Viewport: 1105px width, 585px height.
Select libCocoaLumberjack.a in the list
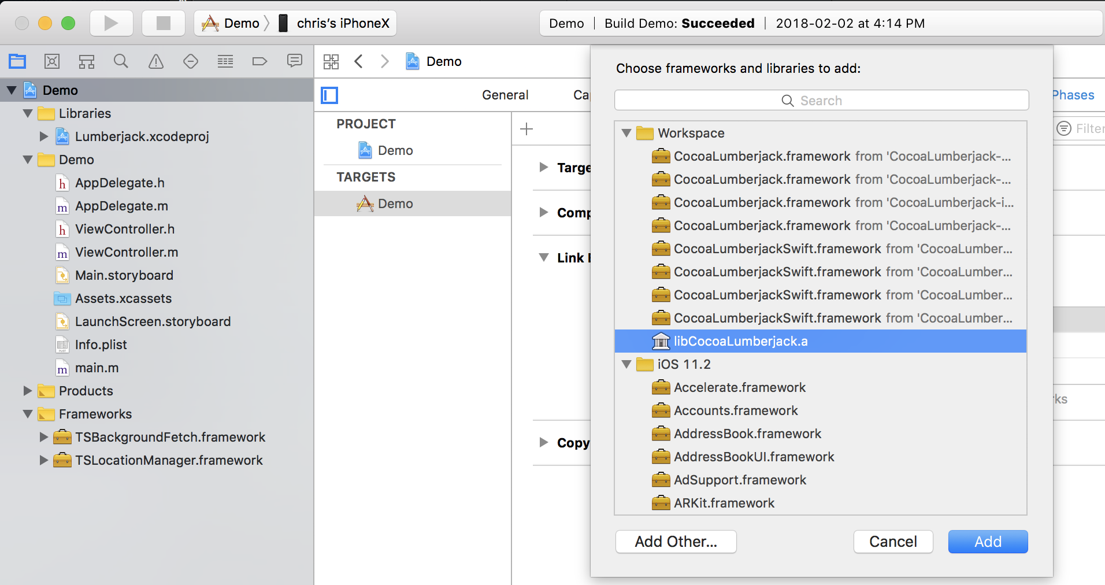tap(821, 341)
